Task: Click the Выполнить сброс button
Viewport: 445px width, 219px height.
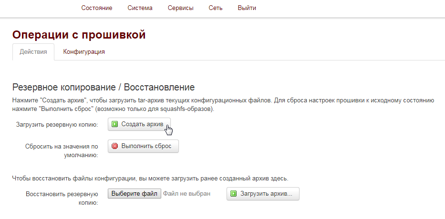Action: pyautogui.click(x=143, y=146)
